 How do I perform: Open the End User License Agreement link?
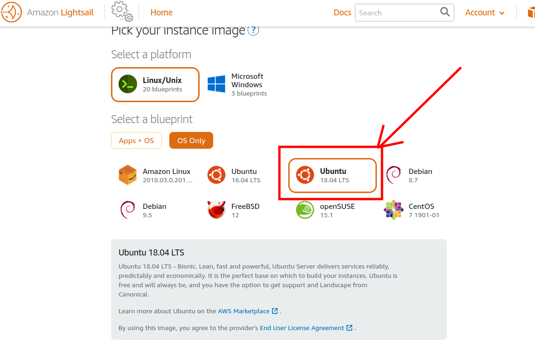point(302,328)
